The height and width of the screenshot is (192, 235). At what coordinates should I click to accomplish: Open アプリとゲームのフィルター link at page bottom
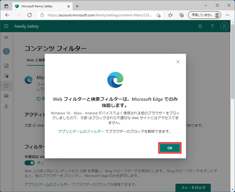point(47,184)
